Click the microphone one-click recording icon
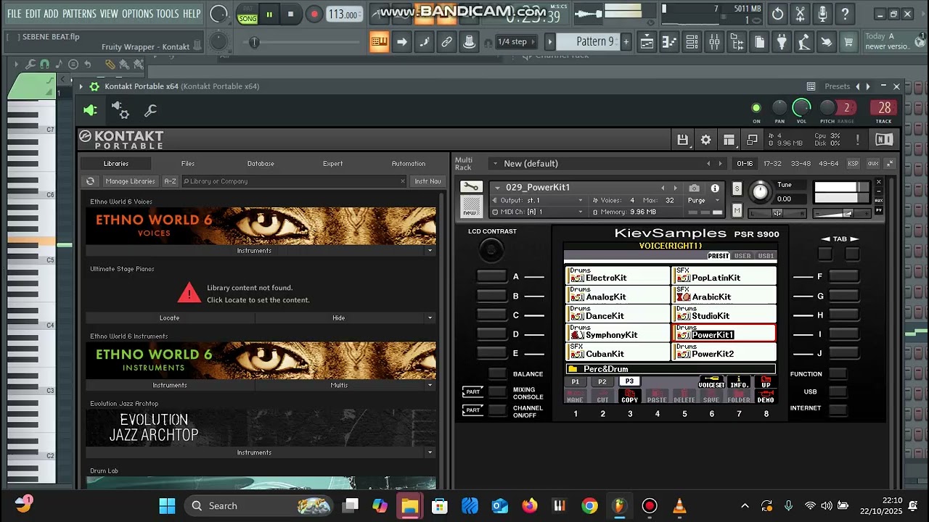The width and height of the screenshot is (929, 522). click(822, 14)
